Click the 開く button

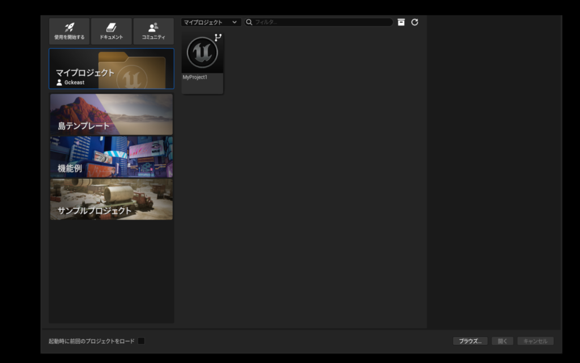502,341
